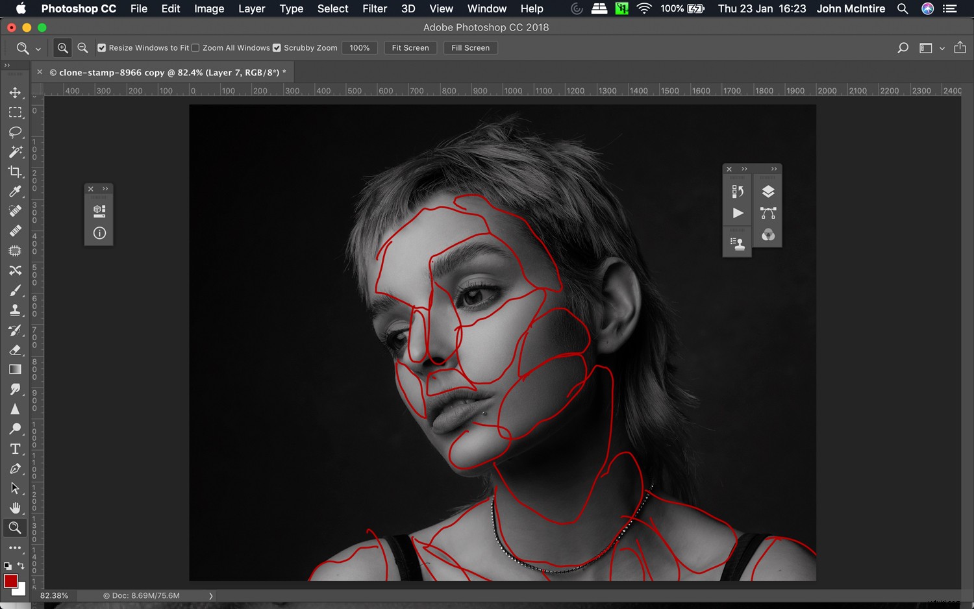Screen dimensions: 974x609
Task: Expand the floating panel with double chevrons
Action: pyautogui.click(x=104, y=188)
